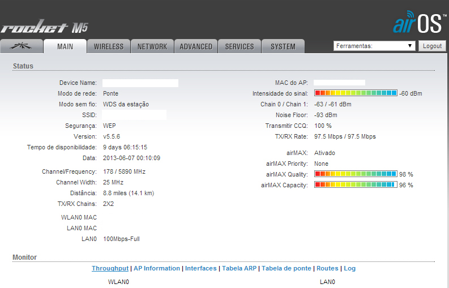The width and height of the screenshot is (449, 288).
Task: Click the airMAX status Ativado
Action: click(324, 153)
